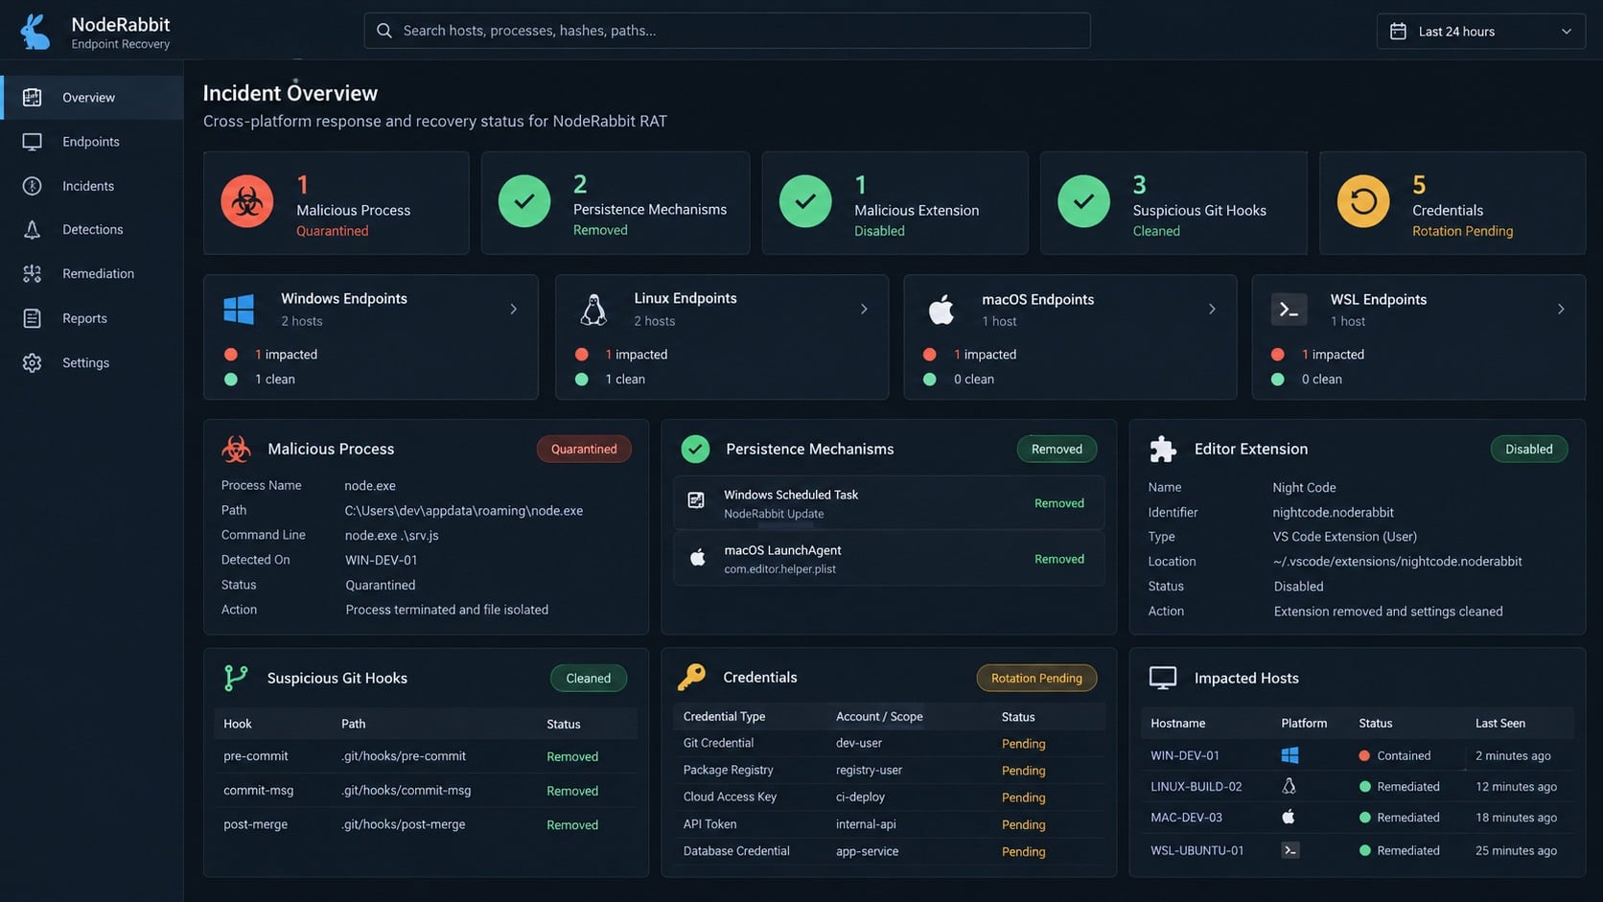
Task: Click the Database Credential row label
Action: (x=736, y=851)
